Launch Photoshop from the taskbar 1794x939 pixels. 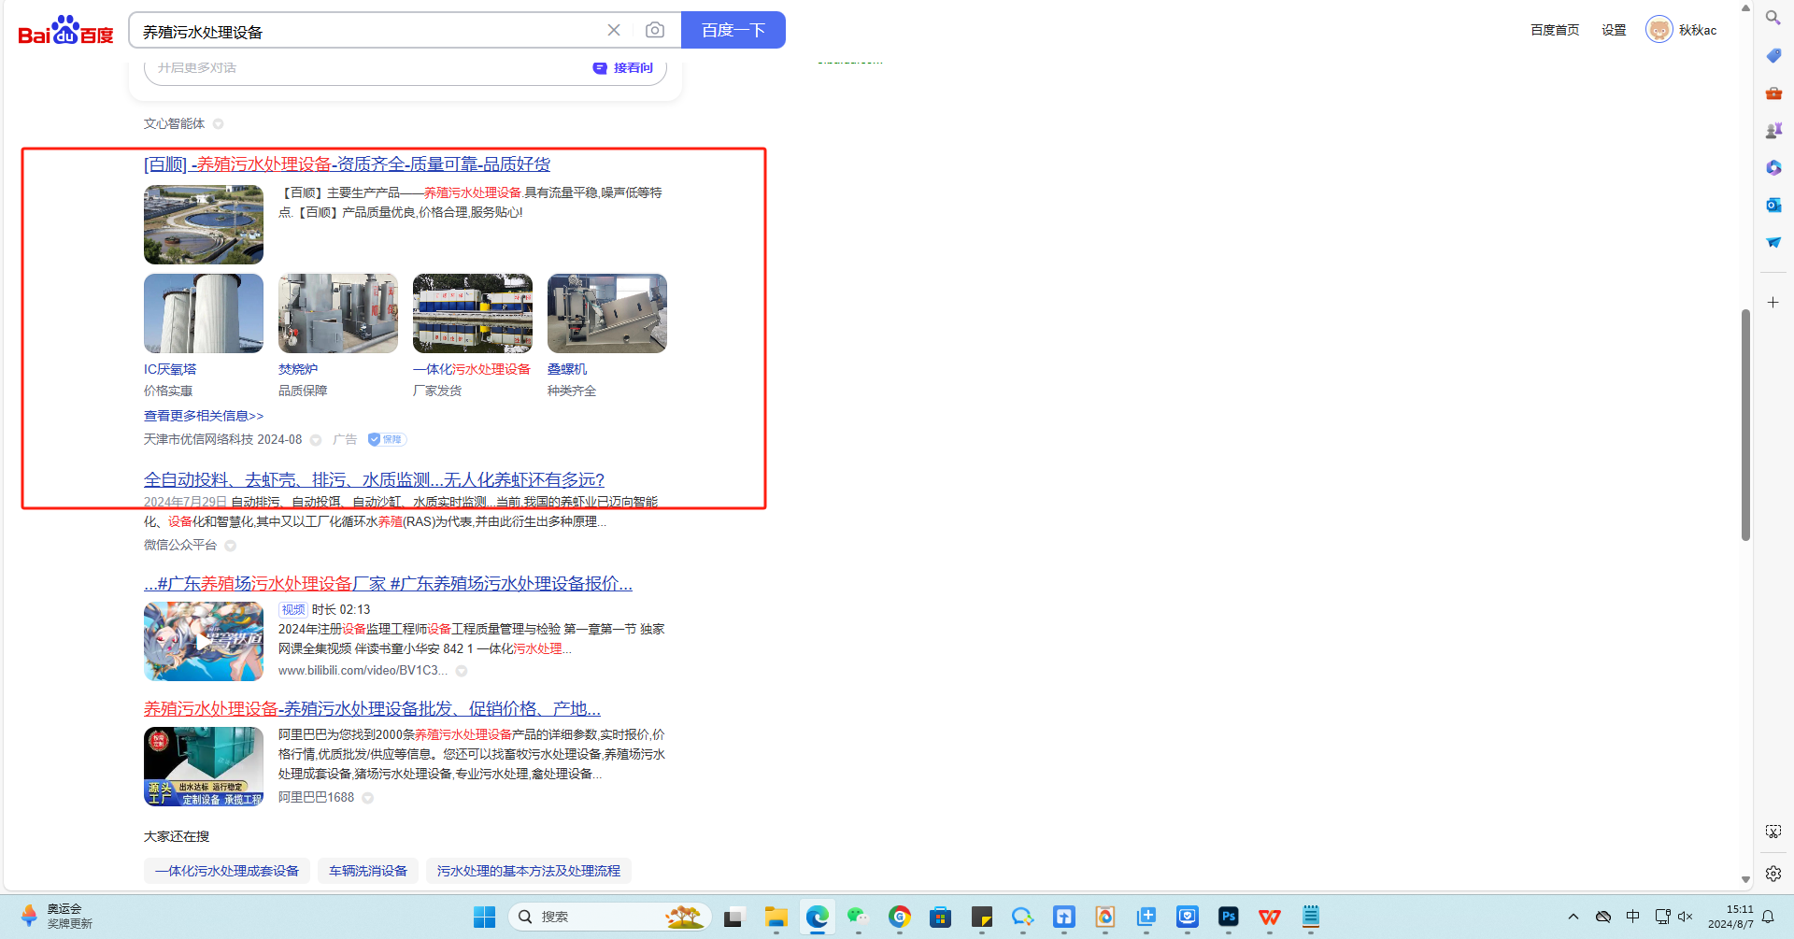coord(1228,917)
